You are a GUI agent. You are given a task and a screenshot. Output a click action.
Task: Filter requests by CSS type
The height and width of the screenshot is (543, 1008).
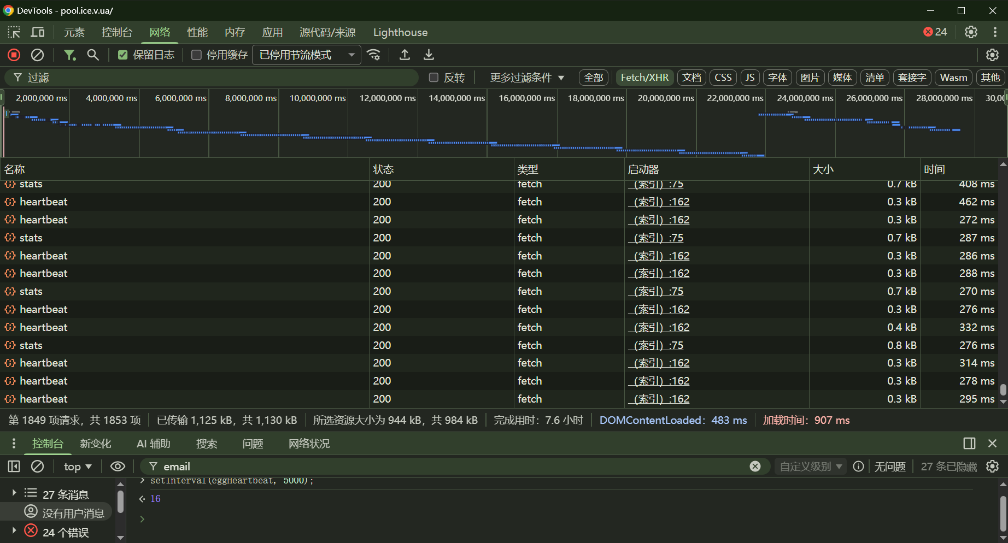pyautogui.click(x=723, y=78)
